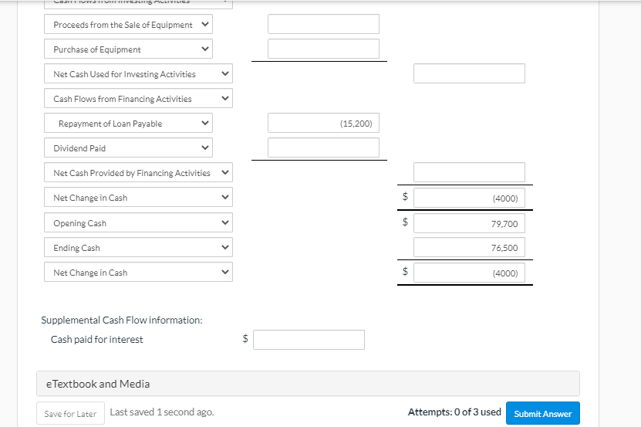Click the Opening Cash field showing 79,700
This screenshot has width=641, height=427.
coord(469,223)
